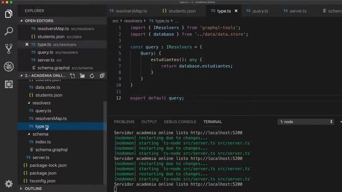Open package-lock.json in file tree
Screen dimensions: 342x192
tap(48, 165)
